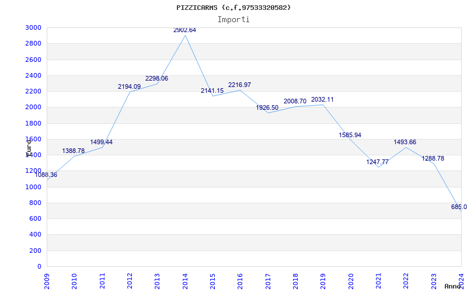Click the 2141.15 data label
The image size is (467, 292).
(x=212, y=91)
